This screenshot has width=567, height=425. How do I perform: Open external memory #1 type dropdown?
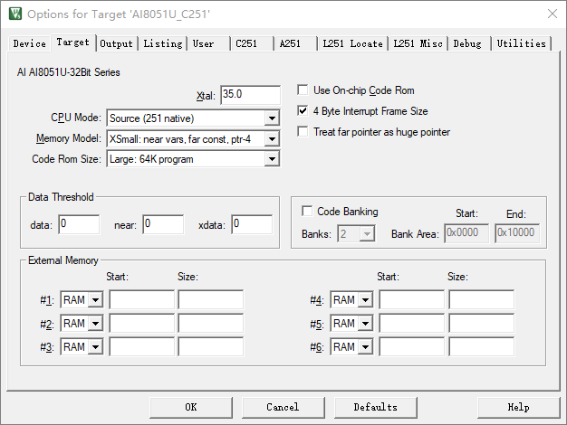[x=95, y=299]
